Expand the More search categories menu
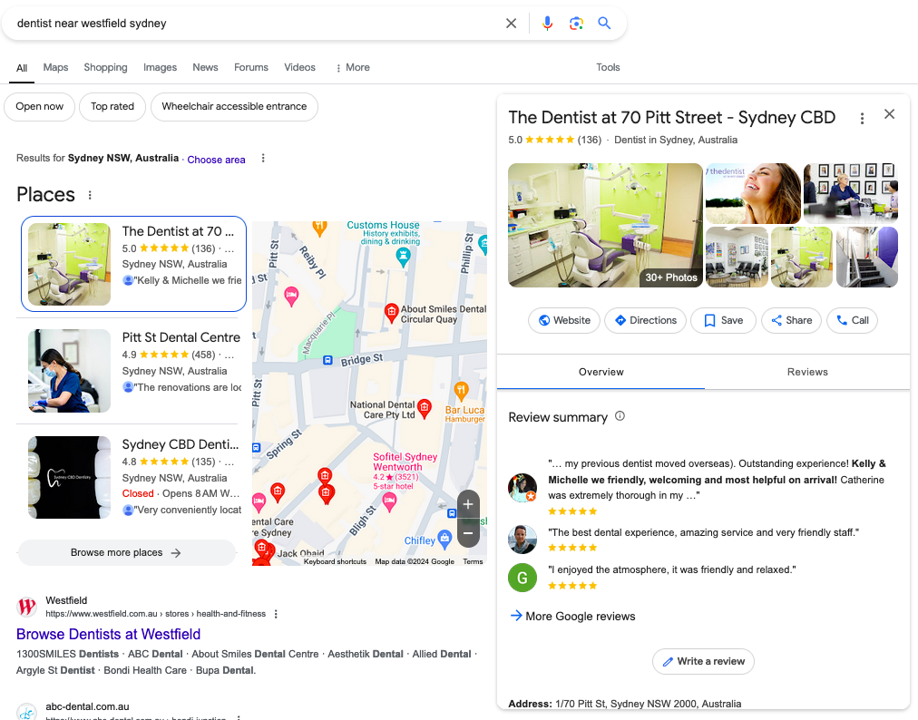The height and width of the screenshot is (720, 918). point(352,67)
